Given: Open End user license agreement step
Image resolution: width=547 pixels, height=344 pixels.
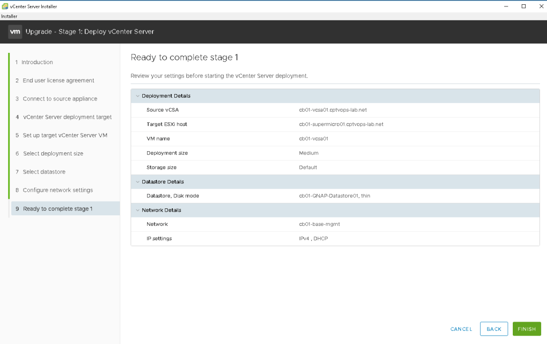Looking at the screenshot, I should point(58,81).
